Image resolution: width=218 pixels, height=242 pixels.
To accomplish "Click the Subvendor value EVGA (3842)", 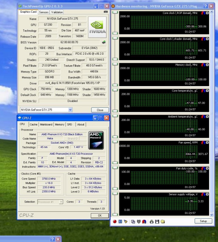I will pyautogui.click(x=90, y=48).
